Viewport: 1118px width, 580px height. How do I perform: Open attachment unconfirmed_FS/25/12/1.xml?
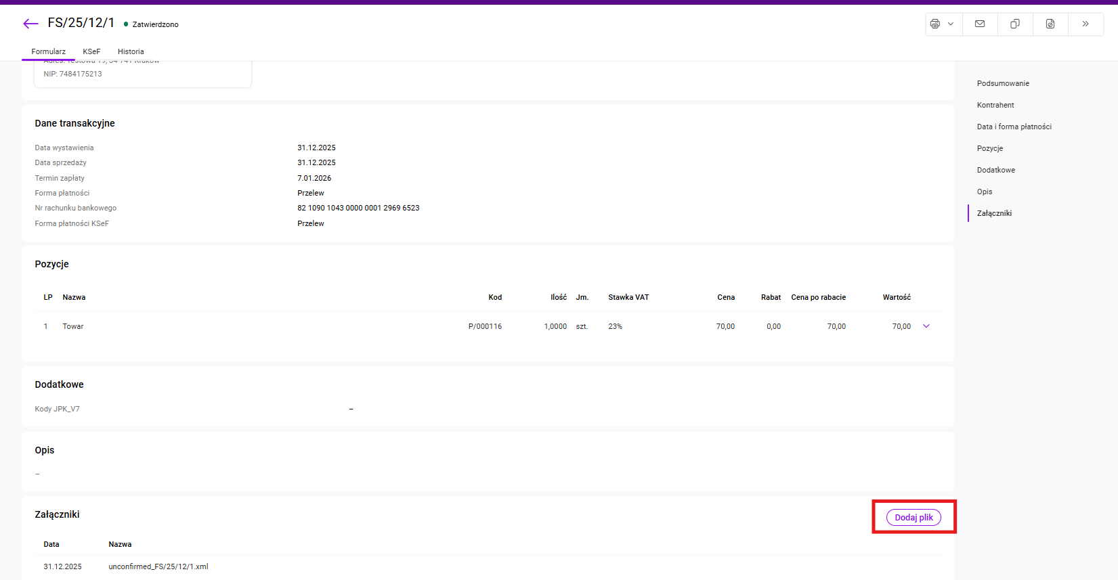coord(158,566)
